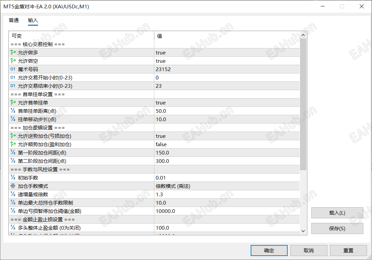Screen dimensions: 372x260
Task: Select the === 加仓逻辑设置 === header row
Action: (x=154, y=128)
